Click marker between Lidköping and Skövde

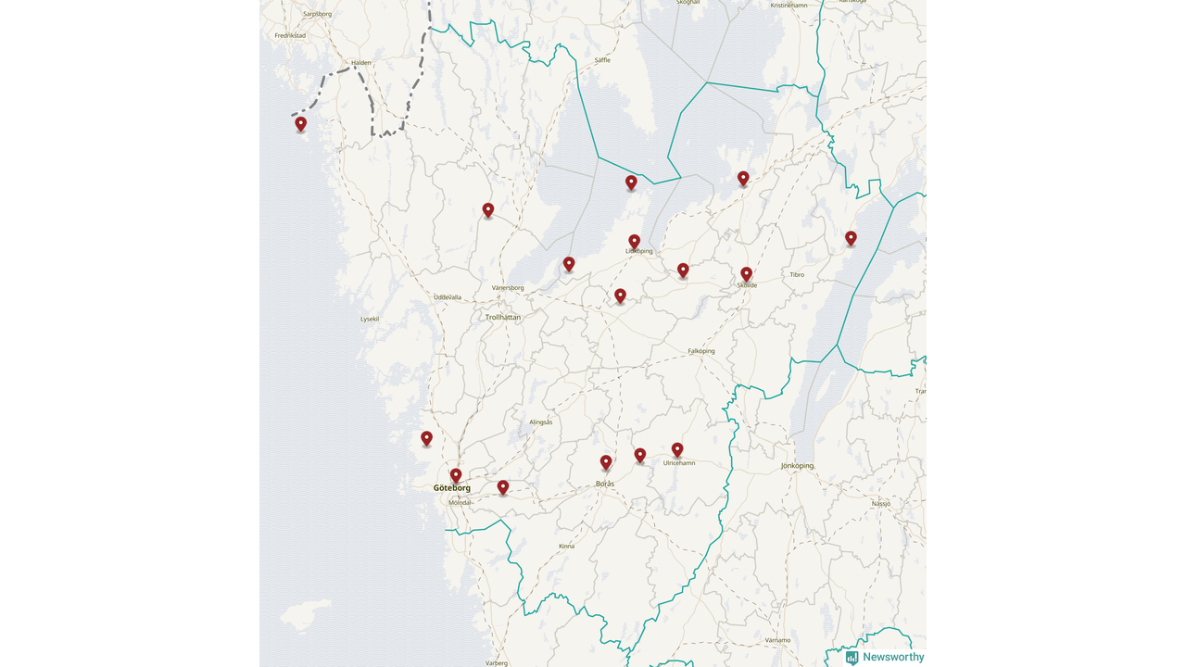point(683,271)
